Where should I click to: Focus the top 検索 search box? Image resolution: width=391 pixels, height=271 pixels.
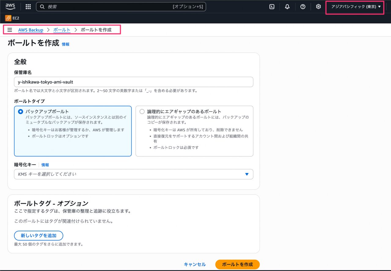(x=121, y=7)
